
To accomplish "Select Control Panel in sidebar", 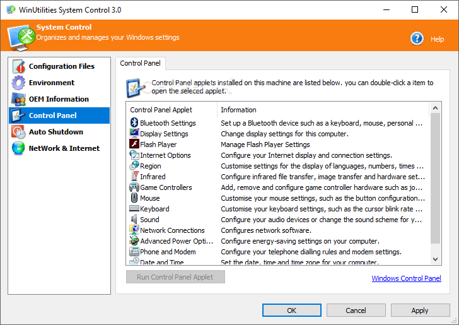I will [x=59, y=115].
